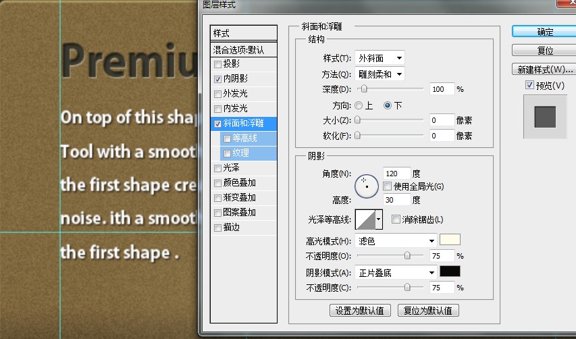The height and width of the screenshot is (339, 576).
Task: Uncheck the 内阴影 inner shadow checkbox
Action: point(218,79)
